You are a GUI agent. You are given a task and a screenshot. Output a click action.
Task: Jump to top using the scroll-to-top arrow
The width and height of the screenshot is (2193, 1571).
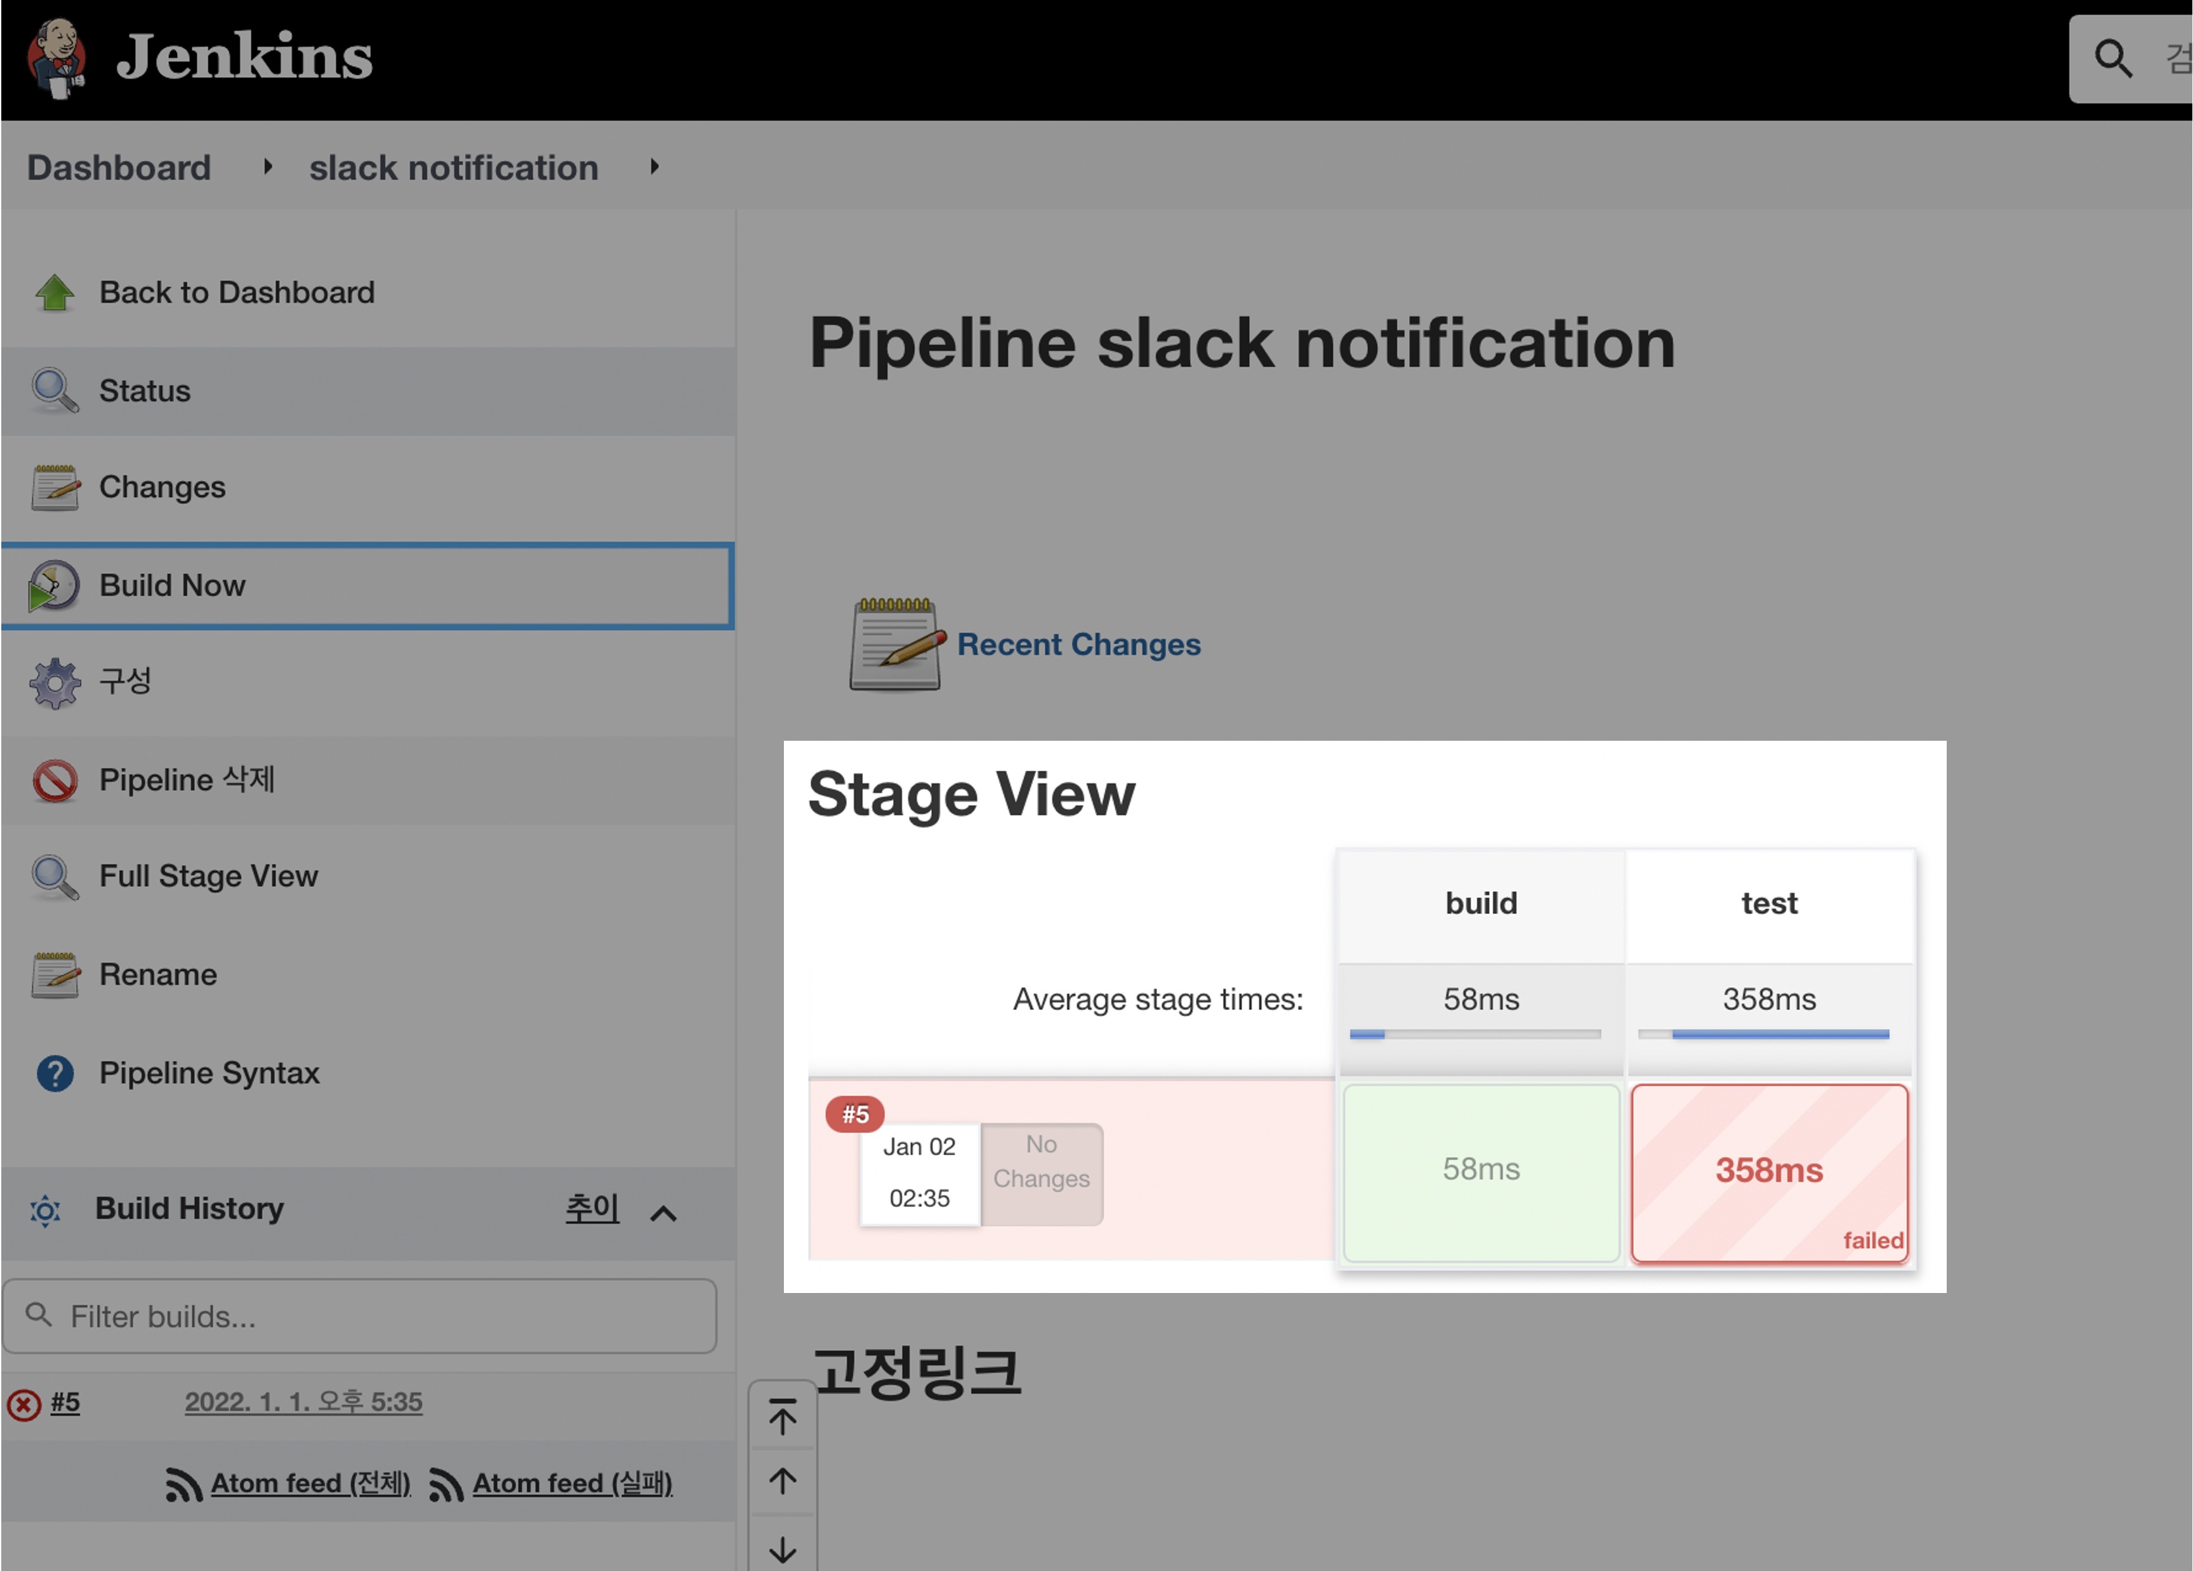(x=782, y=1417)
